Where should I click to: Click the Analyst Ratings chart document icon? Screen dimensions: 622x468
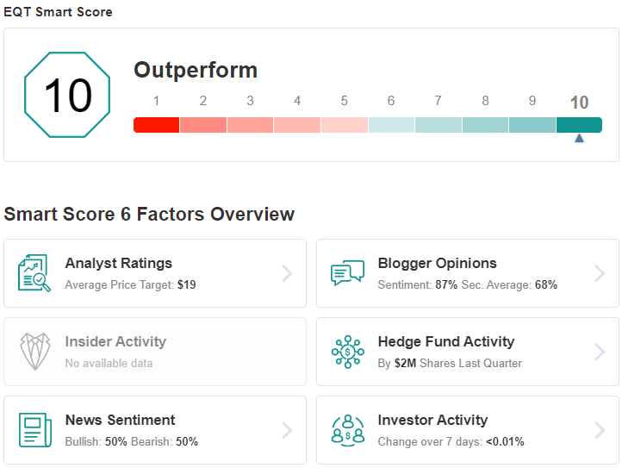tap(34, 273)
